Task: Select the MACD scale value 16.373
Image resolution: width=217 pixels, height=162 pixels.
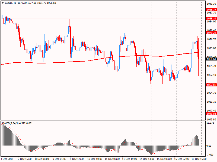Action: coord(210,123)
